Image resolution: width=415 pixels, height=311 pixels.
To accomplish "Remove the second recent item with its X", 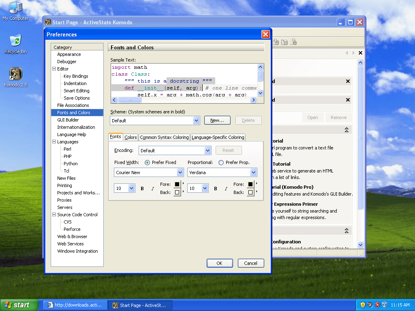I will (348, 100).
